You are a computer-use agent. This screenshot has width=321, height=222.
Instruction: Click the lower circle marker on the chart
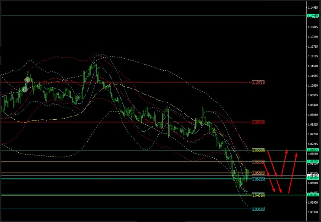[x=24, y=89]
